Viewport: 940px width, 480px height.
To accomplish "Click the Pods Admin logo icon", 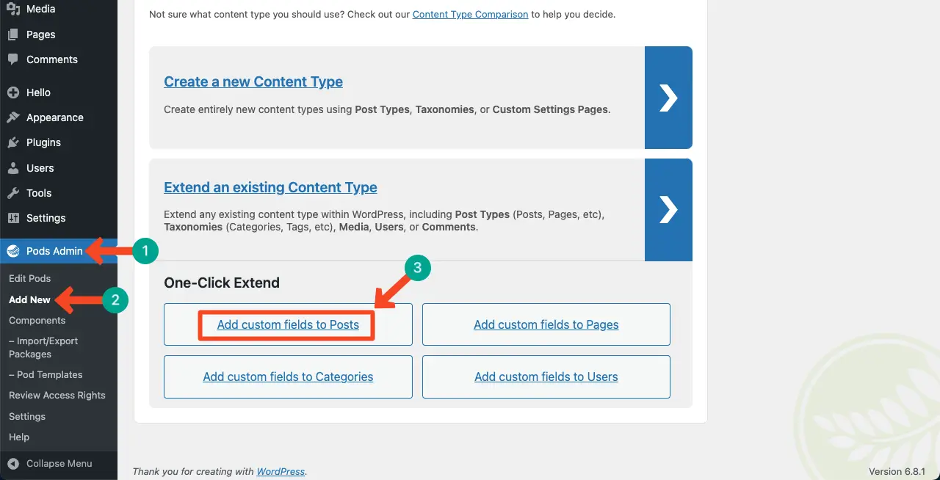I will point(13,251).
